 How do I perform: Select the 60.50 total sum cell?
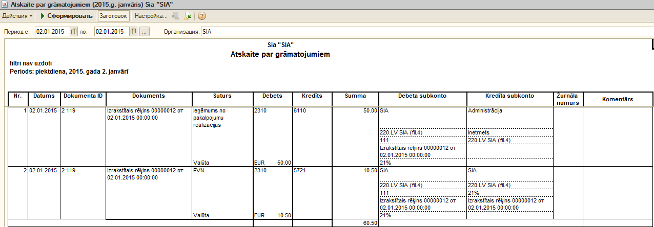[355, 223]
